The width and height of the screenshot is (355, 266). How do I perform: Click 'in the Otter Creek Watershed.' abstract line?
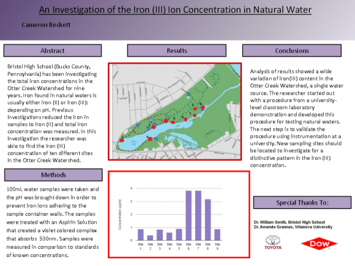click(x=44, y=161)
